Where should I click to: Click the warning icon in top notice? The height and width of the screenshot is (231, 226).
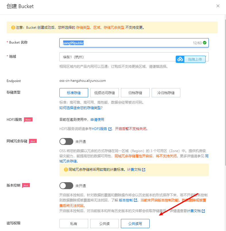[13, 27]
